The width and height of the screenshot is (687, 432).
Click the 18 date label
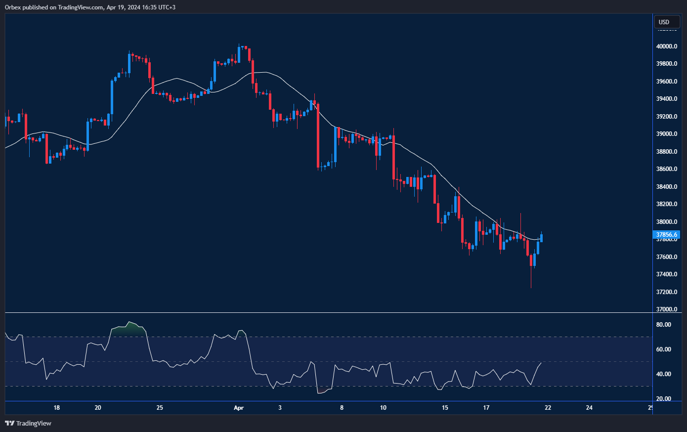pos(56,408)
